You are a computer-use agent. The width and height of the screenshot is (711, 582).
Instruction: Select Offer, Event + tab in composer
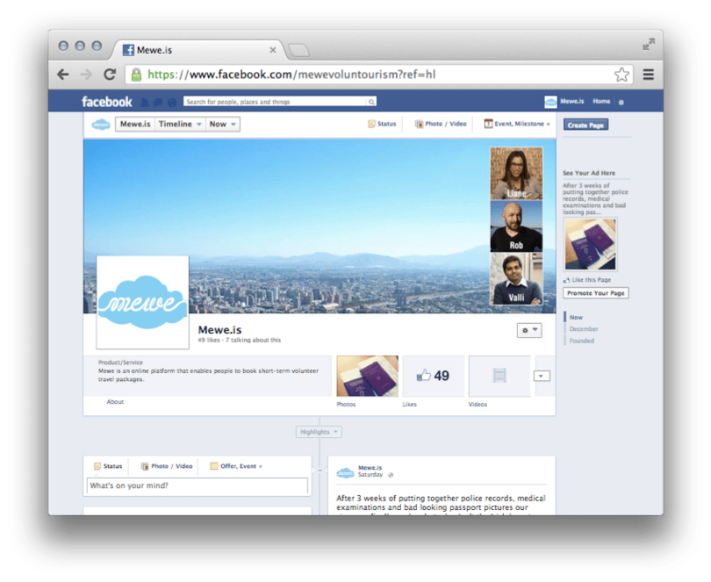pyautogui.click(x=236, y=466)
